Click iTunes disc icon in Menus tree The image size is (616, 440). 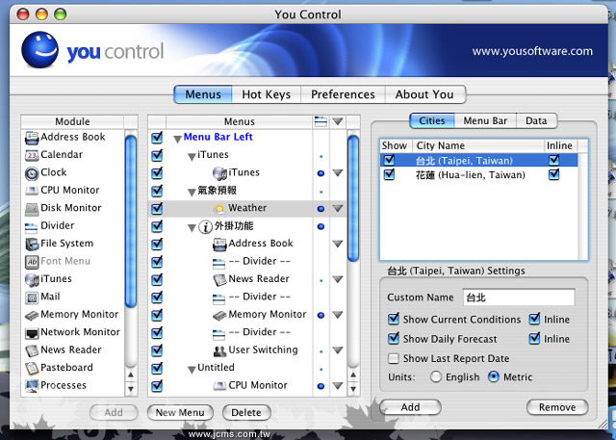219,173
